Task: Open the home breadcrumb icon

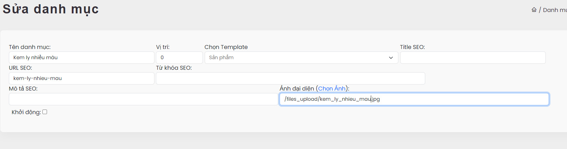Action: (534, 10)
